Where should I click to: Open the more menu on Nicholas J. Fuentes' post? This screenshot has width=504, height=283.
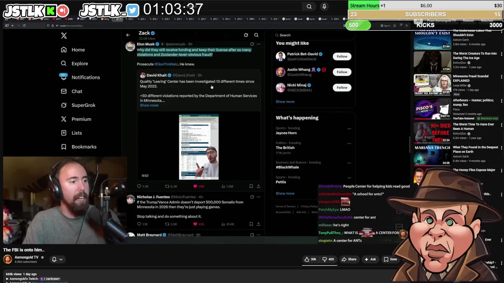pyautogui.click(x=258, y=197)
